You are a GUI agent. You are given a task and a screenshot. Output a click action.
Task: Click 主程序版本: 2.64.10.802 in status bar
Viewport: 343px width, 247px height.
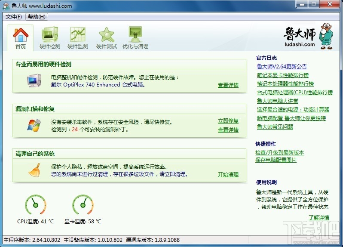(32, 240)
